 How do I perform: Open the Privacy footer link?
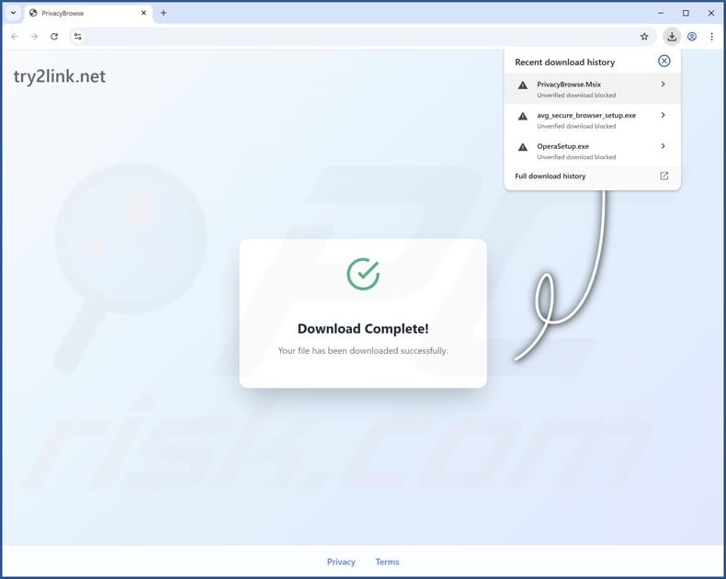click(x=341, y=562)
